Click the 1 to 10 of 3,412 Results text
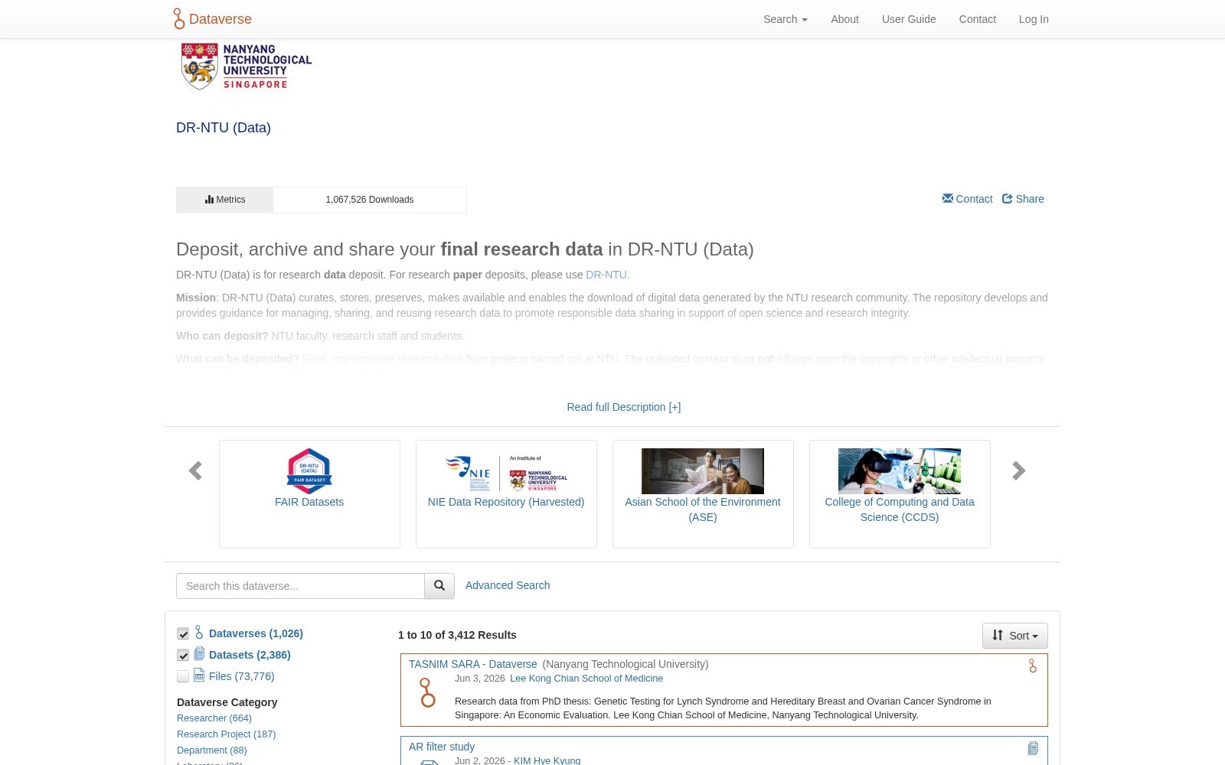The width and height of the screenshot is (1225, 765). pos(457,635)
